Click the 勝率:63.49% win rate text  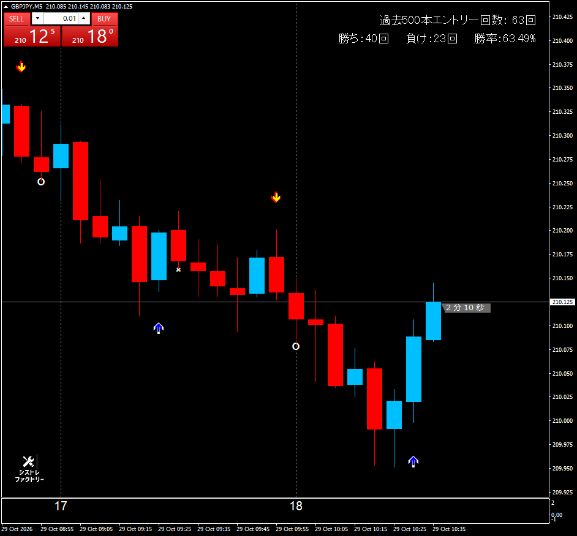[x=505, y=39]
